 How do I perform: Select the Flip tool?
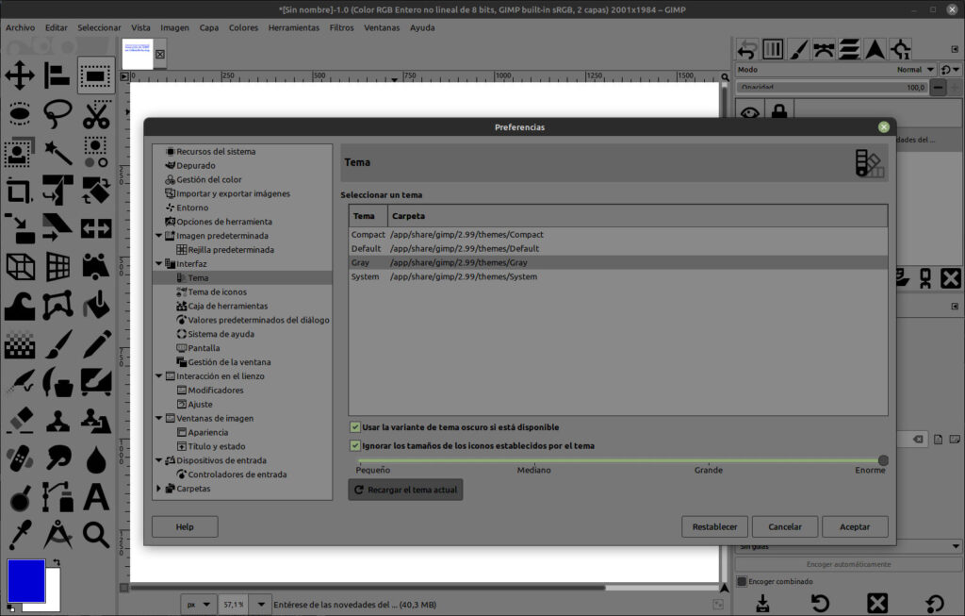tap(96, 228)
